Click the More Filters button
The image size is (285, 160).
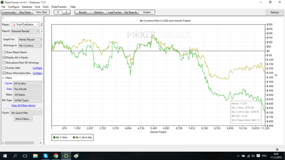pyautogui.click(x=23, y=119)
